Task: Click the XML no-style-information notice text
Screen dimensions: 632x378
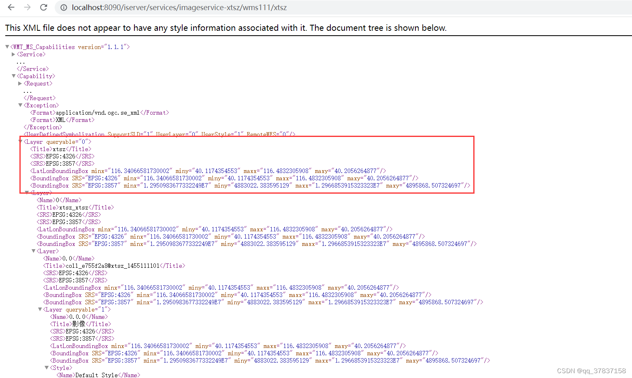Action: pos(226,28)
